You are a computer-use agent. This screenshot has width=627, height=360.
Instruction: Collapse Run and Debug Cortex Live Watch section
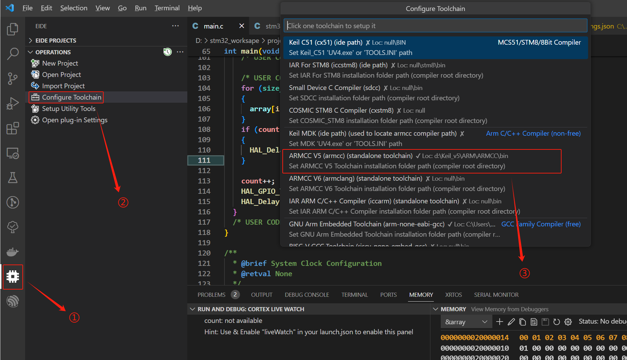pos(192,309)
